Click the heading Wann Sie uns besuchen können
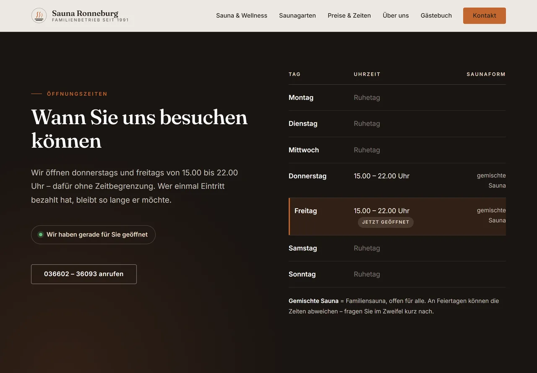The height and width of the screenshot is (373, 537). point(139,128)
